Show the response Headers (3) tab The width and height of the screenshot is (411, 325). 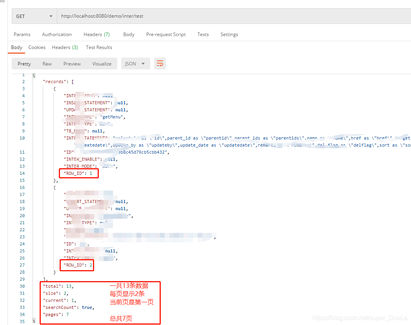tap(65, 47)
